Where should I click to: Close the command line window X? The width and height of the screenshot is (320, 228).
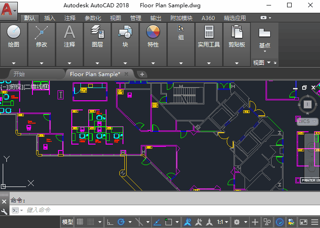(x=4, y=202)
